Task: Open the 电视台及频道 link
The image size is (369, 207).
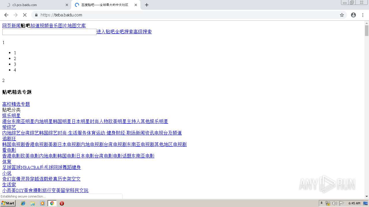Action: tap(168, 133)
